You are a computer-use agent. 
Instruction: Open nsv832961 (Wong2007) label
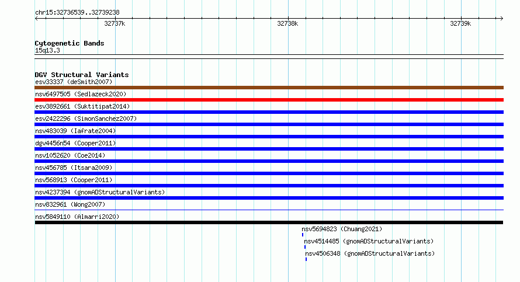tap(70, 204)
